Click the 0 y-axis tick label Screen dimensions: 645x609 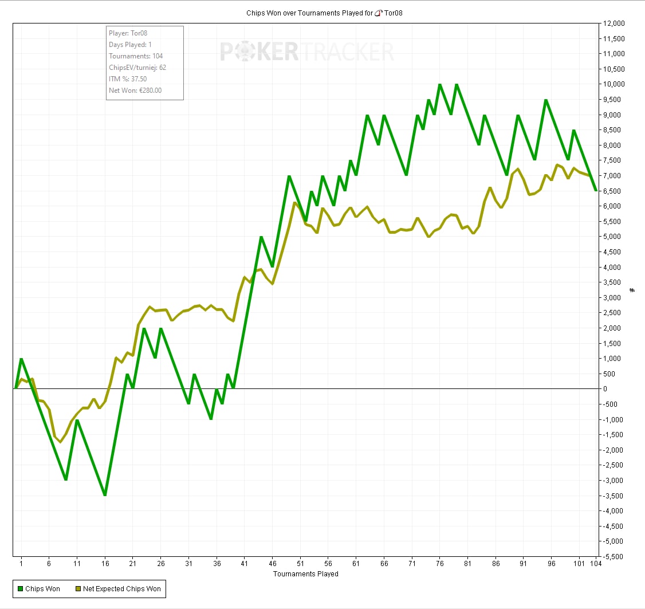[604, 389]
